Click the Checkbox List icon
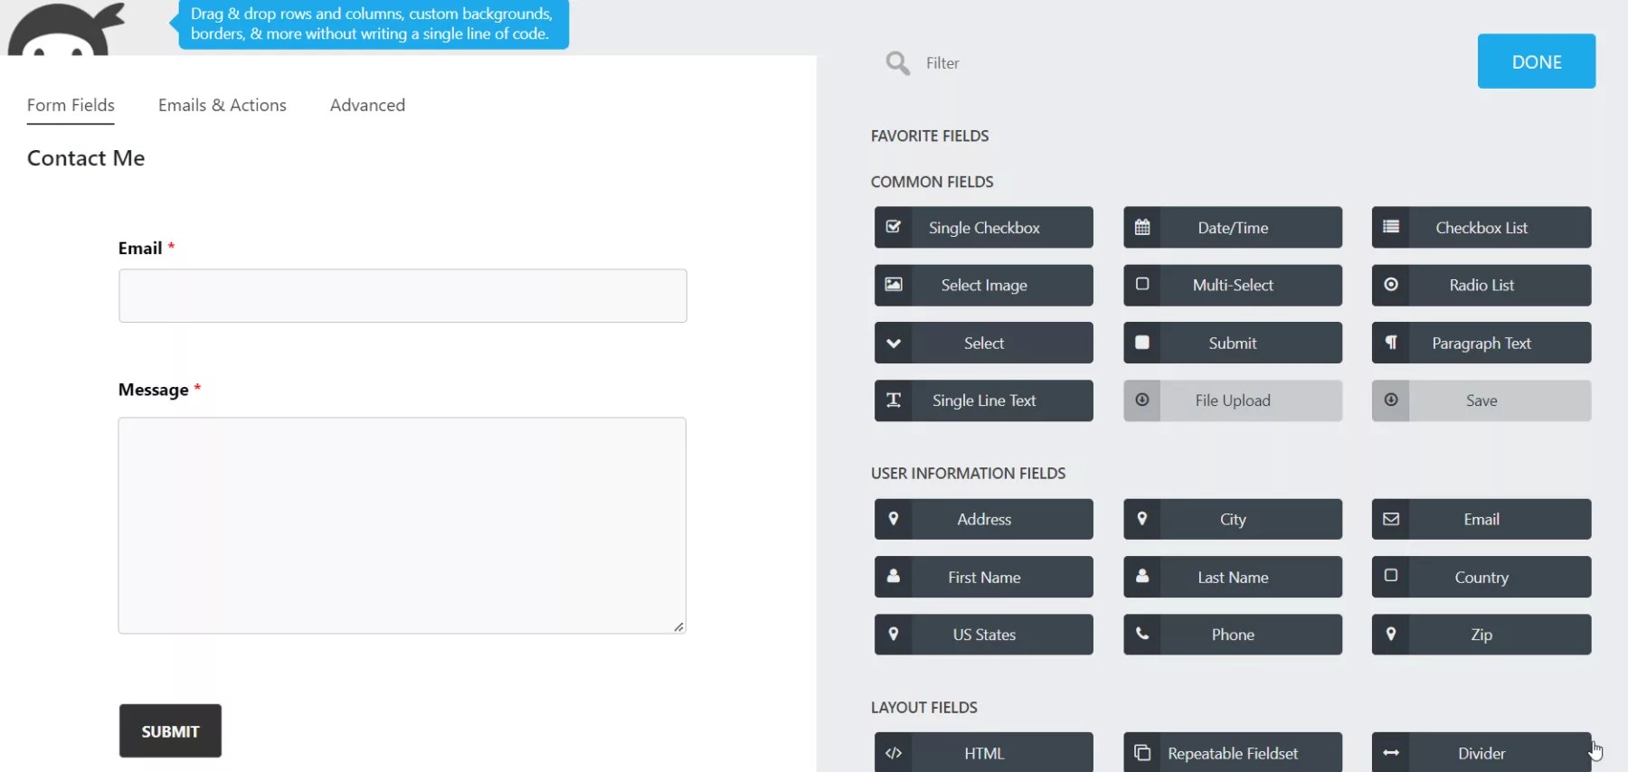The height and width of the screenshot is (772, 1628). [x=1391, y=227]
